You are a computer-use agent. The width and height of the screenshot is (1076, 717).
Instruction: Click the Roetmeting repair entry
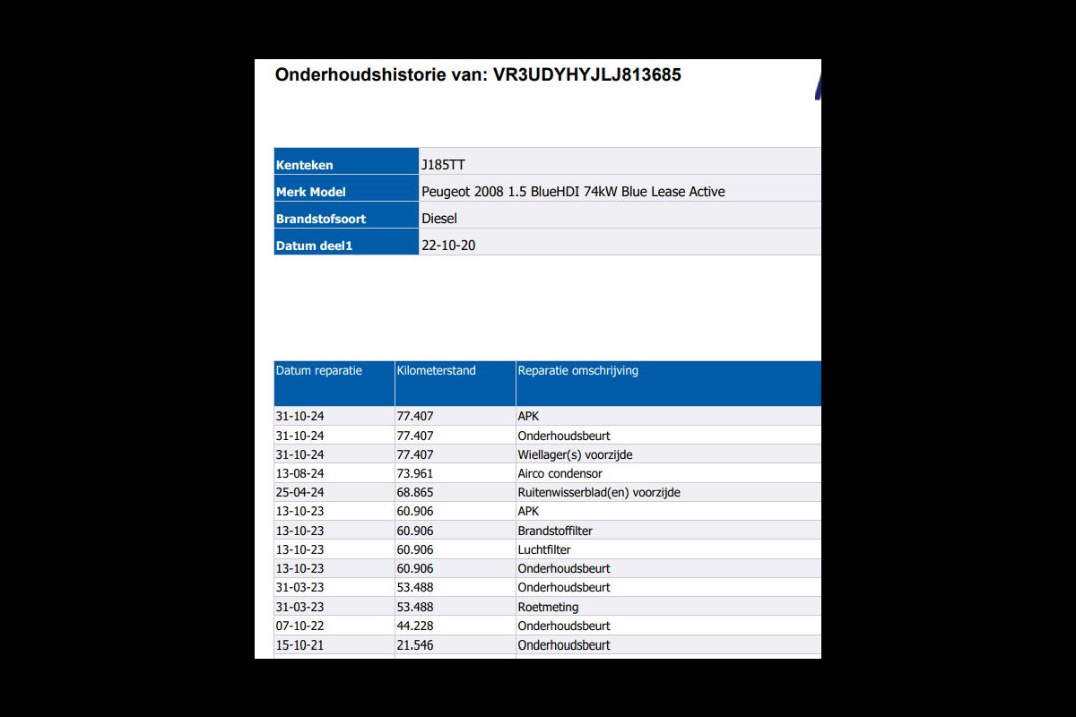[x=548, y=607]
